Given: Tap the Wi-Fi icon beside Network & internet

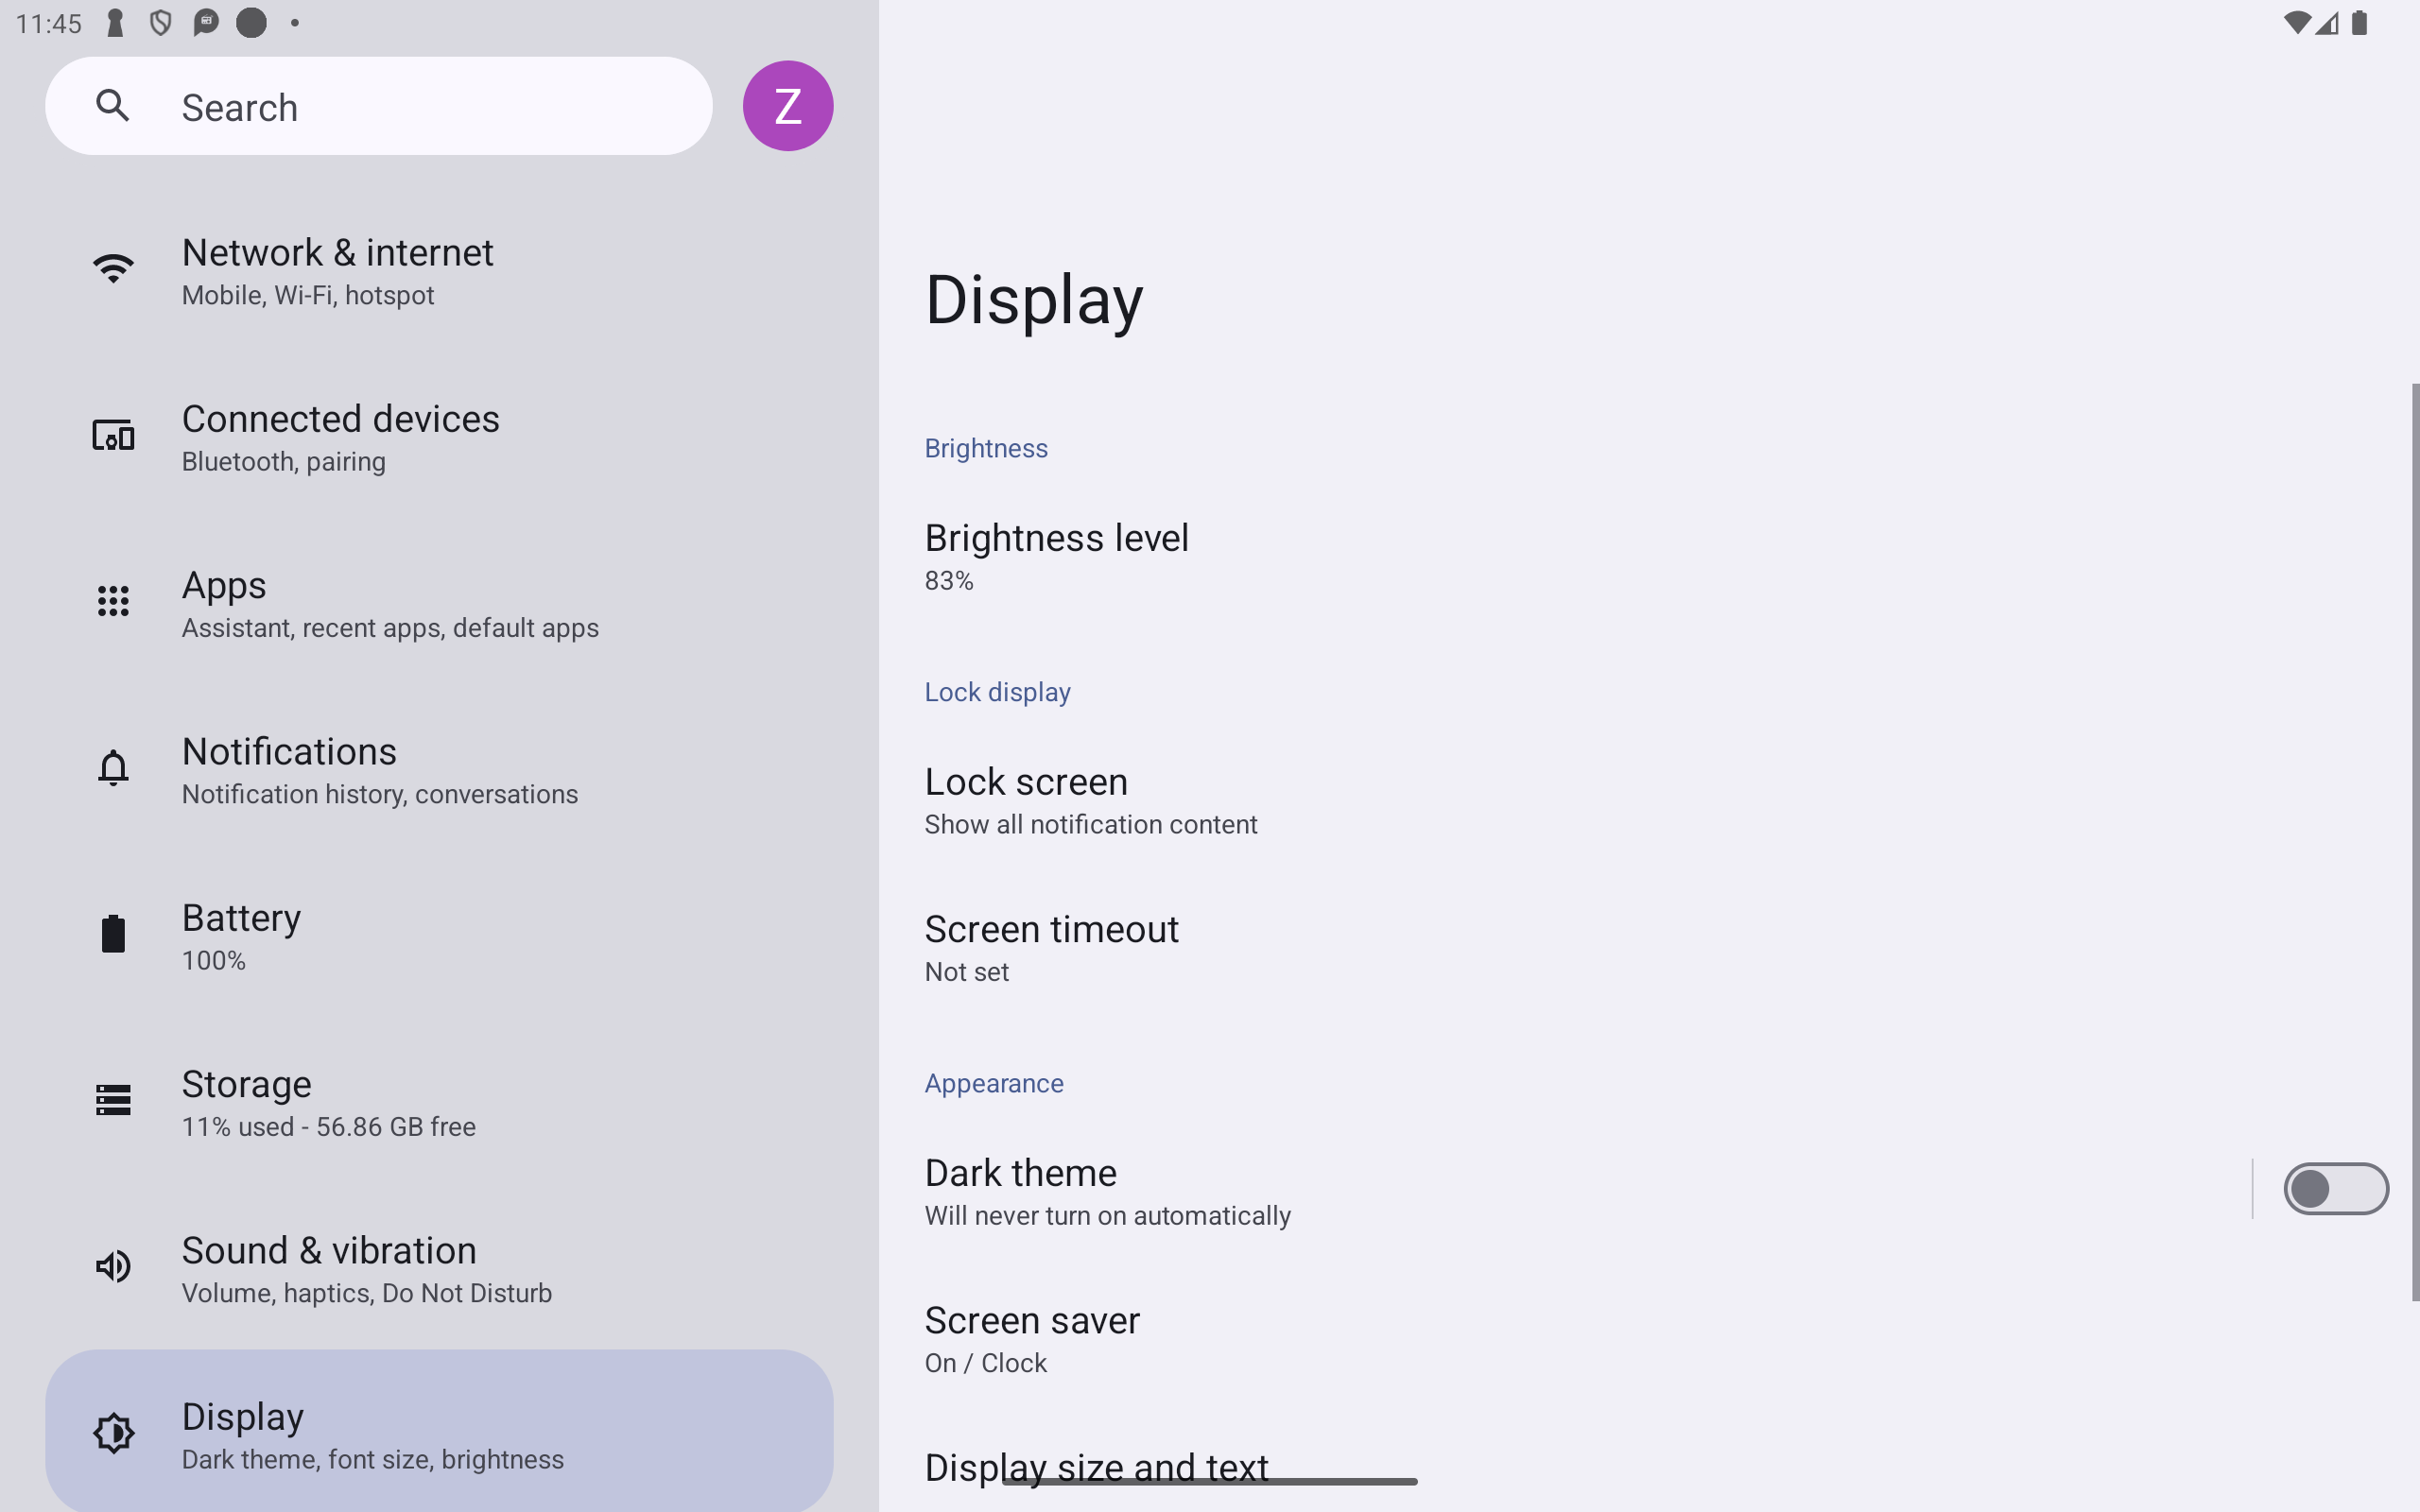Looking at the screenshot, I should click(113, 268).
